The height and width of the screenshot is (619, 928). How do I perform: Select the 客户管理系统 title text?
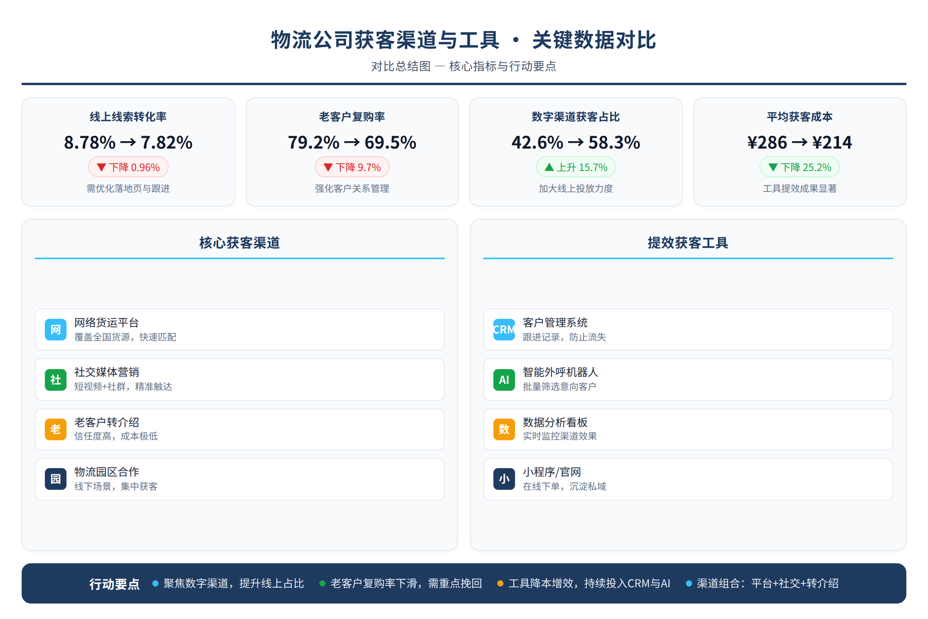click(556, 323)
